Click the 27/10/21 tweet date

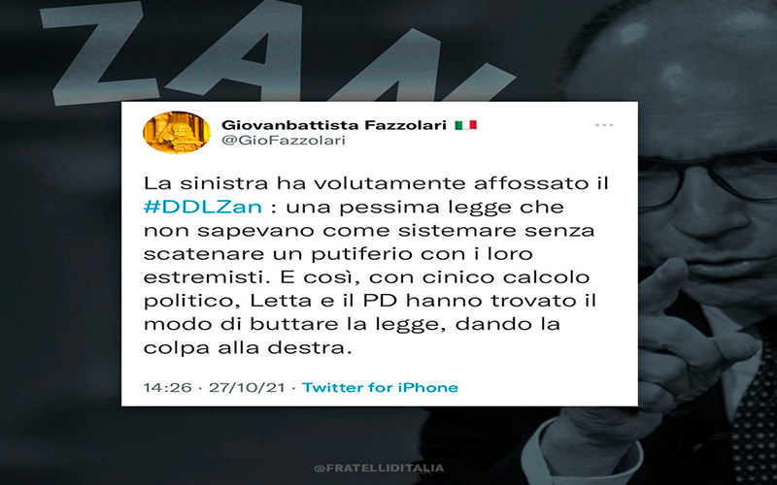[247, 387]
